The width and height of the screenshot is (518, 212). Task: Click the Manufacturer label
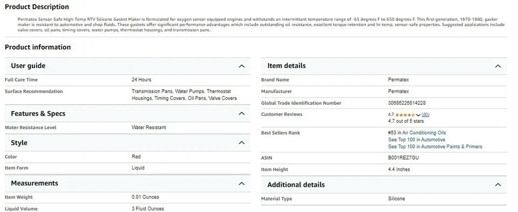[x=276, y=92]
